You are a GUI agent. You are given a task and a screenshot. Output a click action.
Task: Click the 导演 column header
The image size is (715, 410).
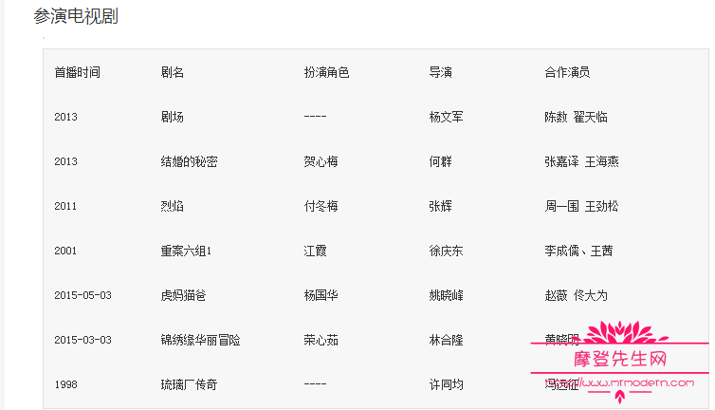pos(440,72)
